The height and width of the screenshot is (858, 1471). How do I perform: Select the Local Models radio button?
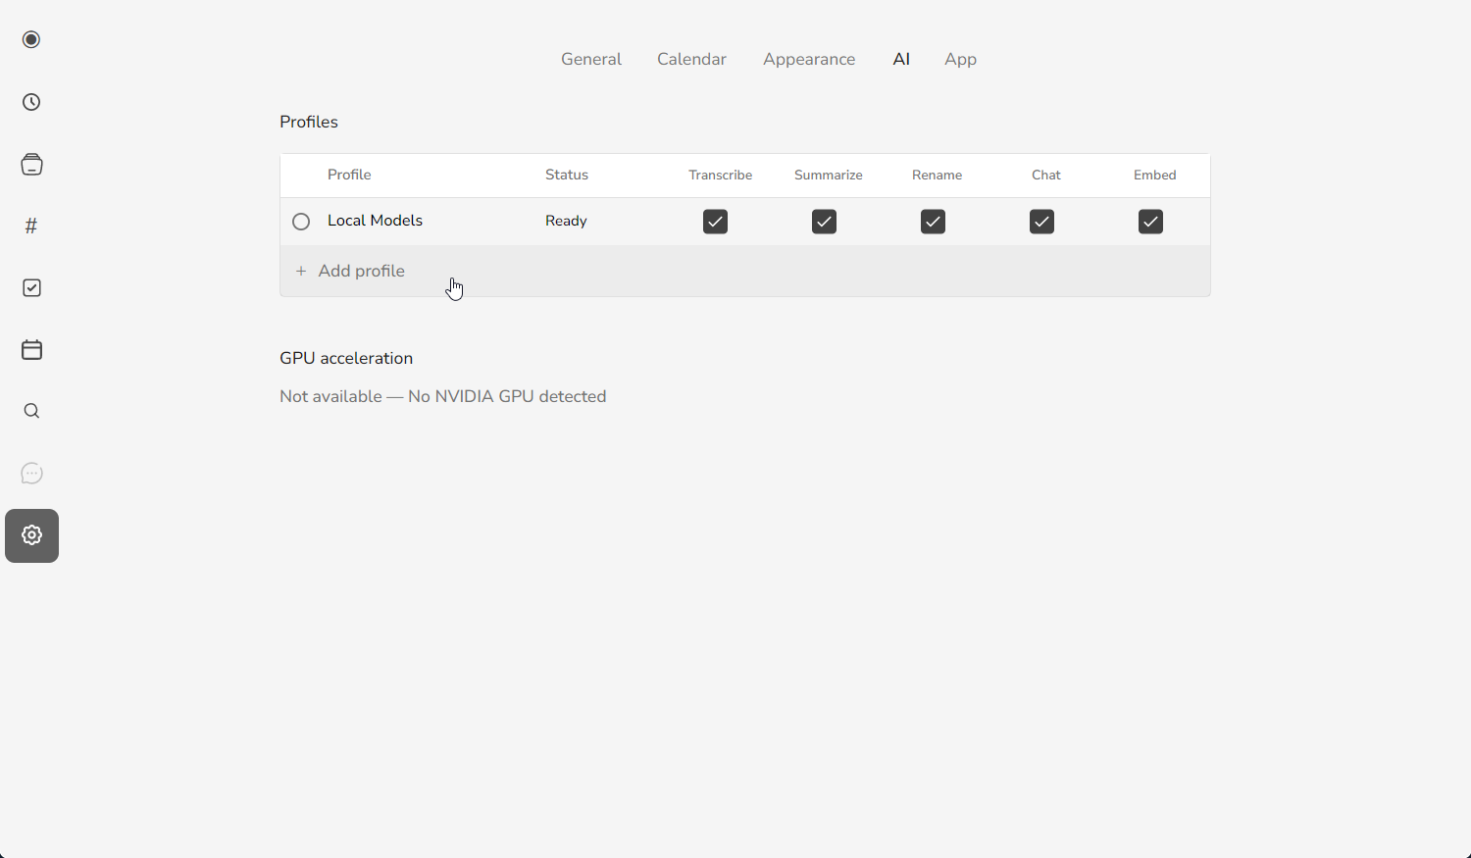tap(301, 222)
